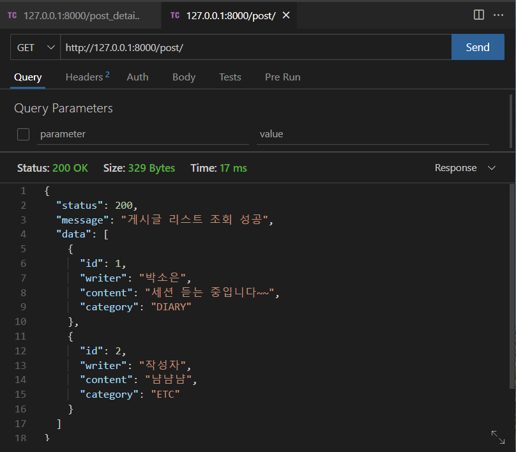Click the TC icon on post_detai tab
Image resolution: width=516 pixels, height=452 pixels.
(x=12, y=15)
